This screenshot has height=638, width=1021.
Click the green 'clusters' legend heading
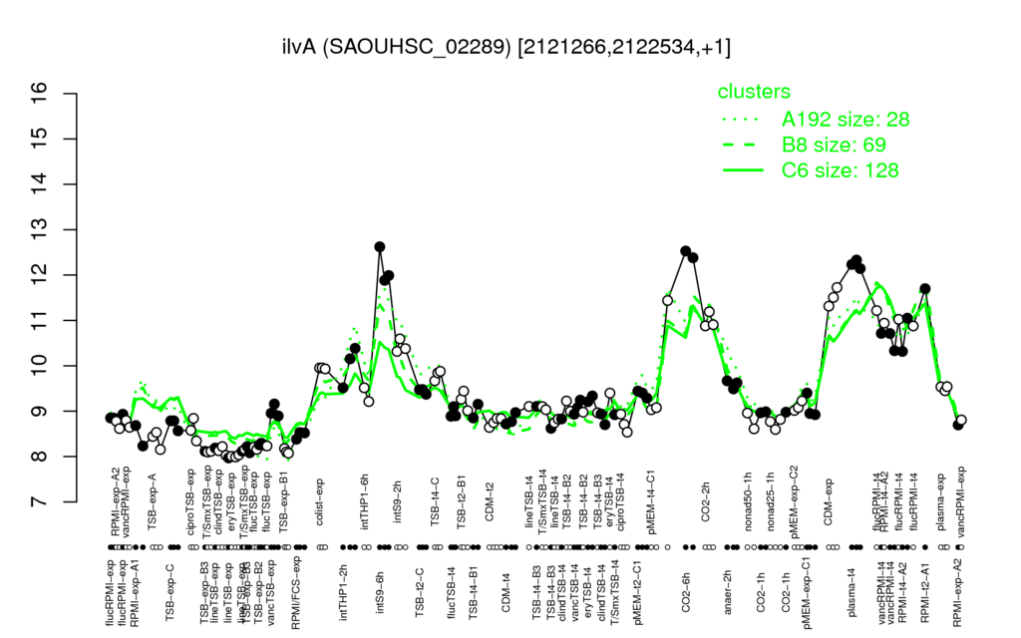click(x=754, y=91)
